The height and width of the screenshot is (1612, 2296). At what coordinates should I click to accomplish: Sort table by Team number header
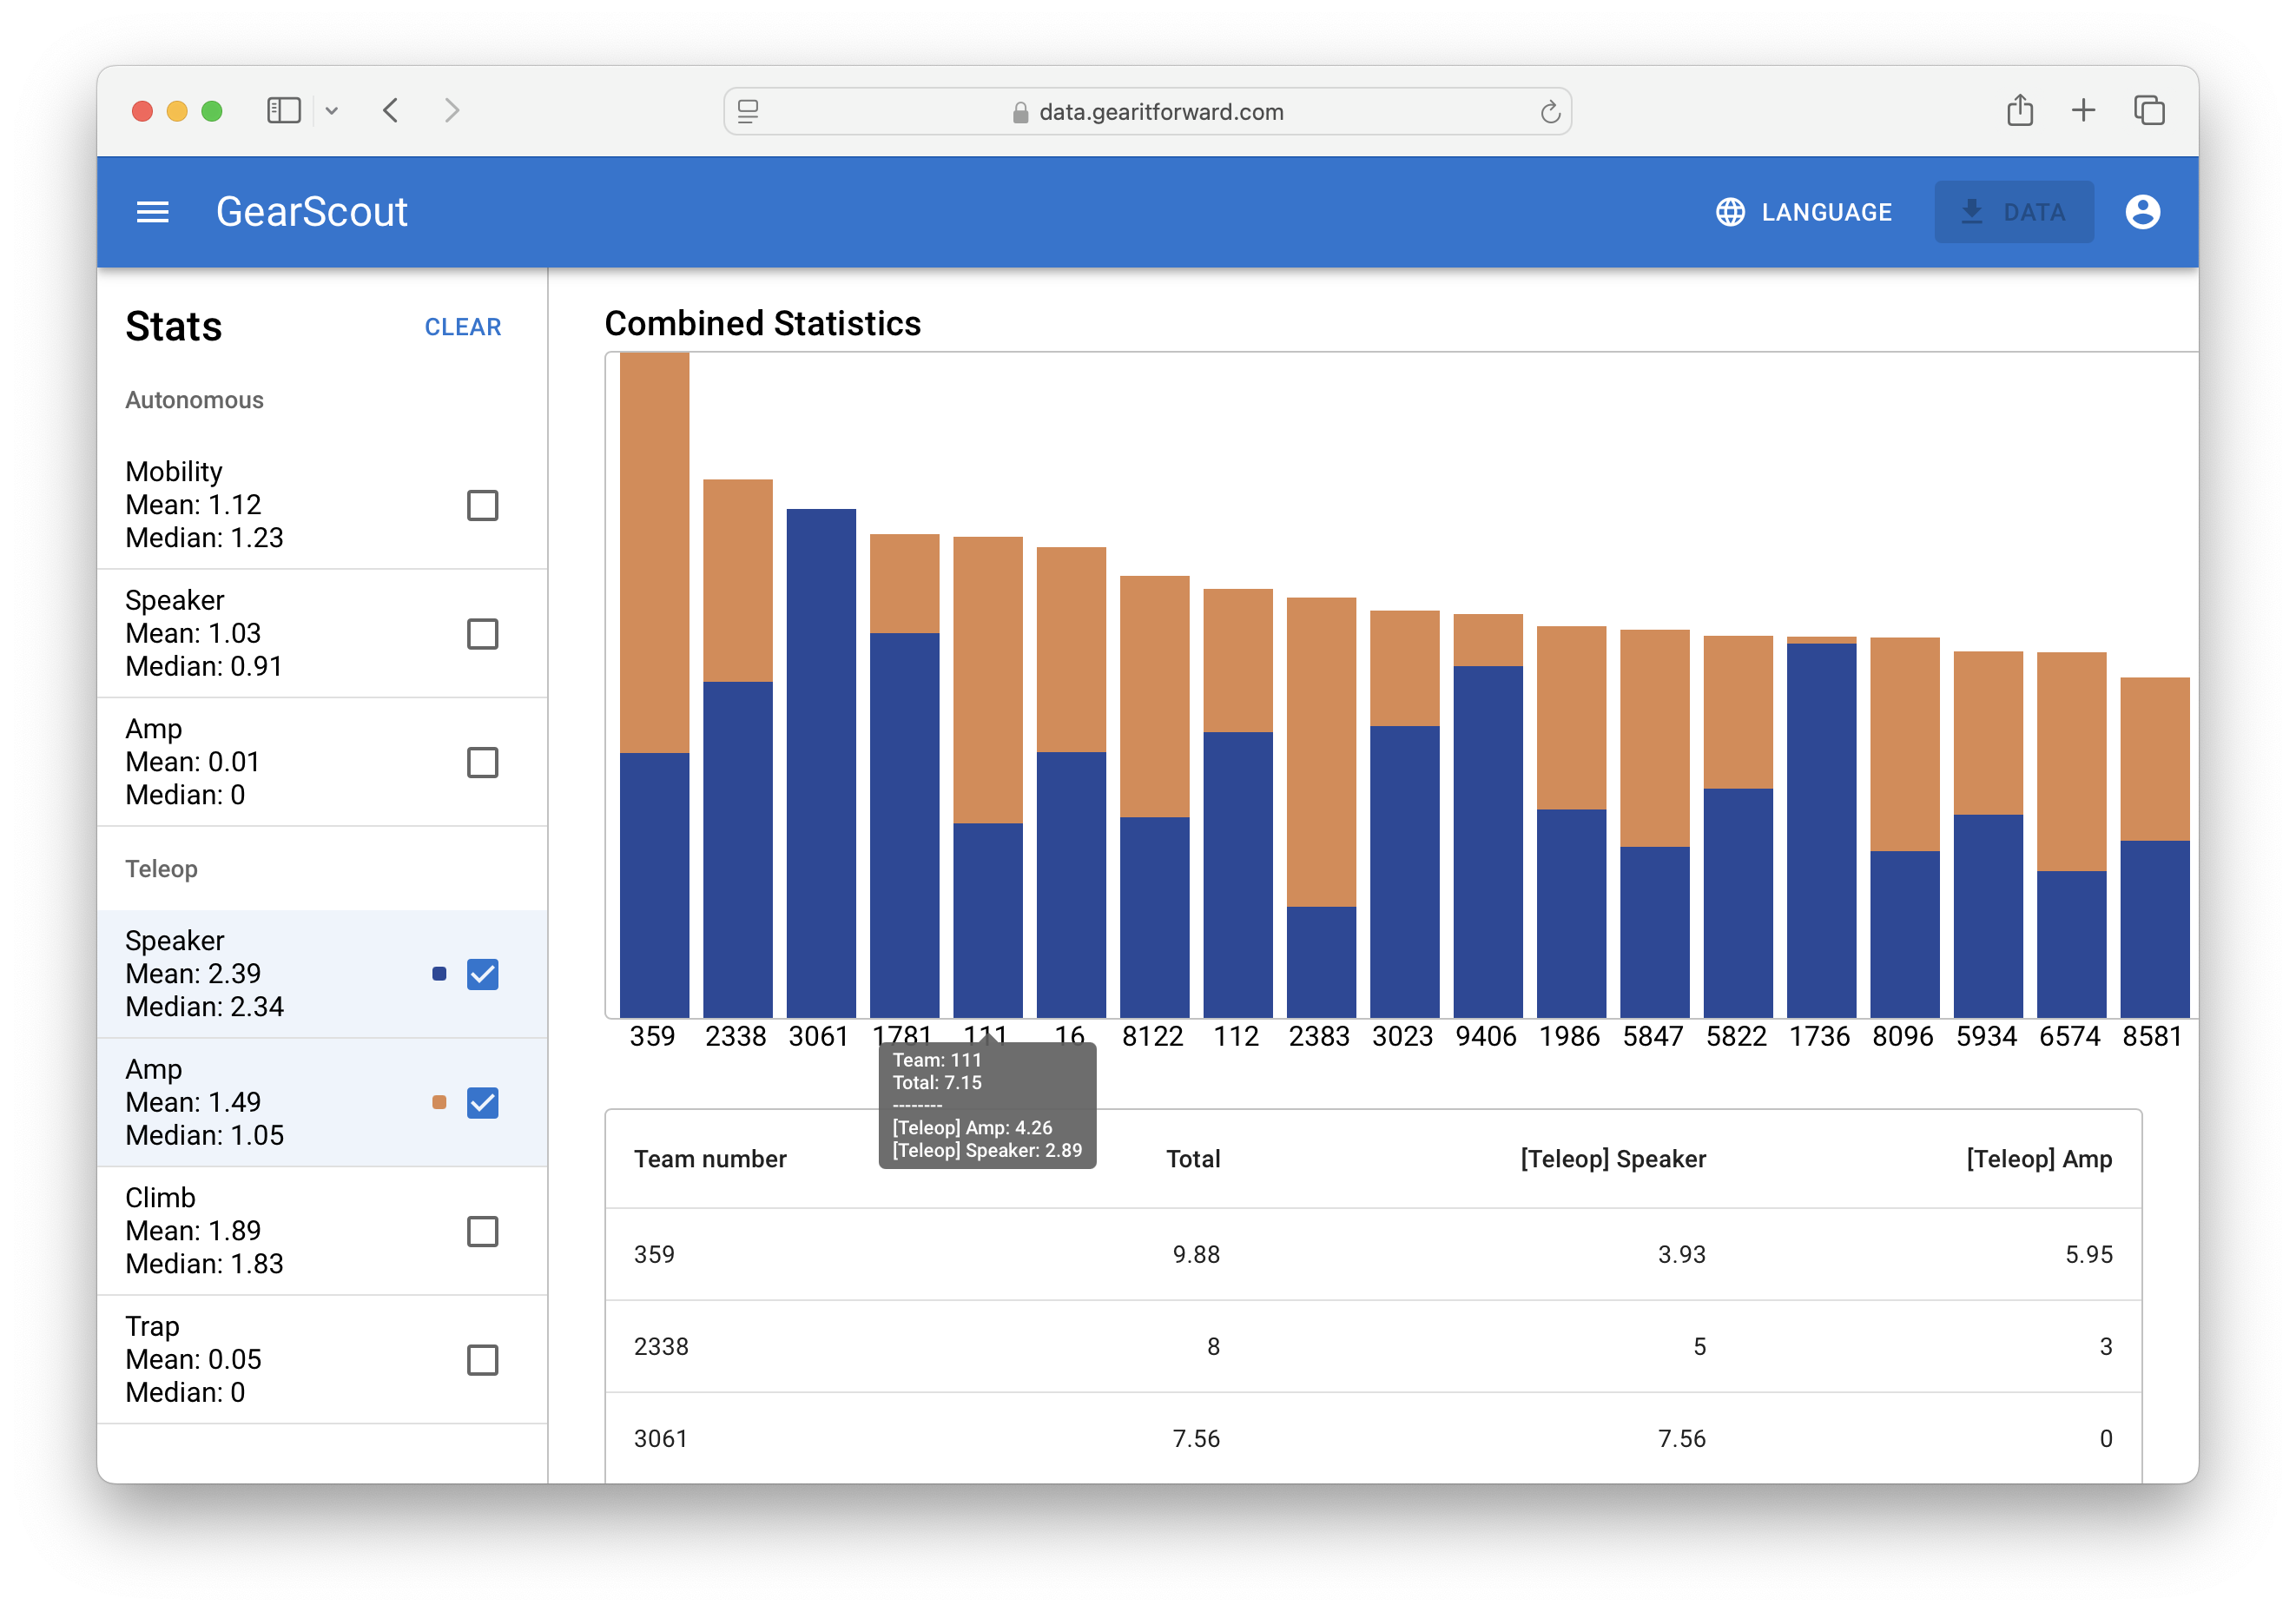click(x=710, y=1159)
